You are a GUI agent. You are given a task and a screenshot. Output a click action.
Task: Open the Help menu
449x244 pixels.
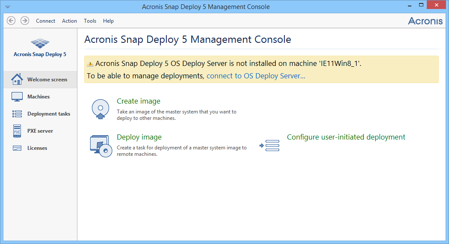(x=108, y=21)
